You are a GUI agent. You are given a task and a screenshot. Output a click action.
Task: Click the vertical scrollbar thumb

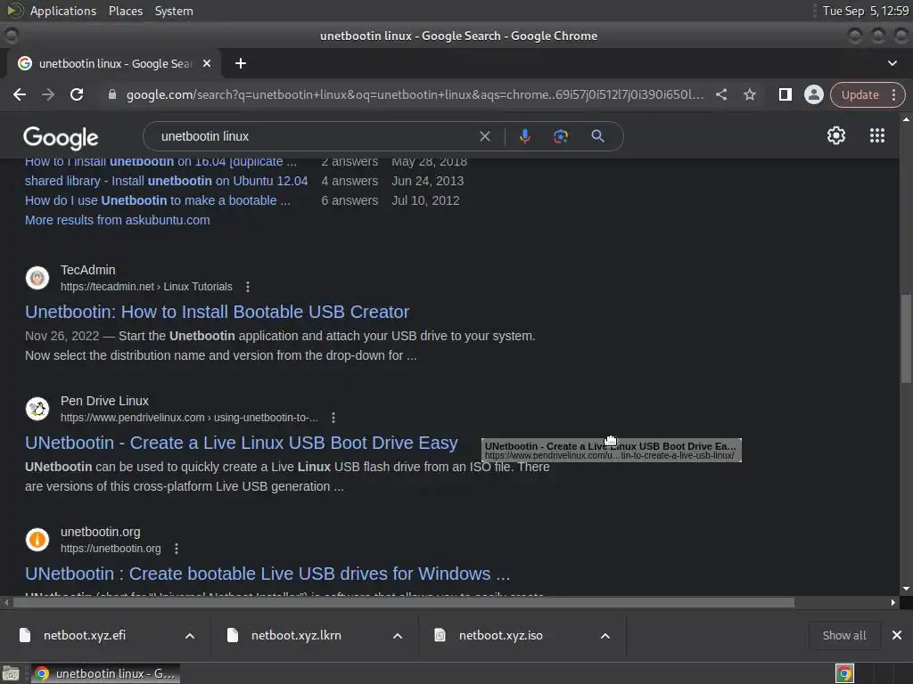pos(906,338)
